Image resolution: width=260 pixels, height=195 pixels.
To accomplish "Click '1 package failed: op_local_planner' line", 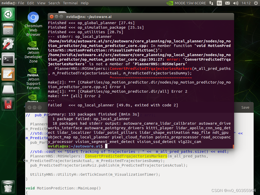I will click(91, 119).
